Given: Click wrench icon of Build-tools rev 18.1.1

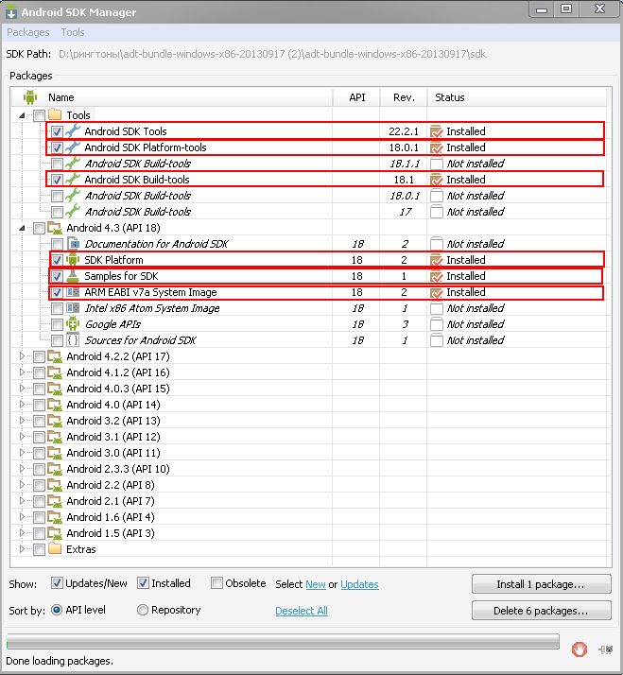Looking at the screenshot, I should click(73, 164).
